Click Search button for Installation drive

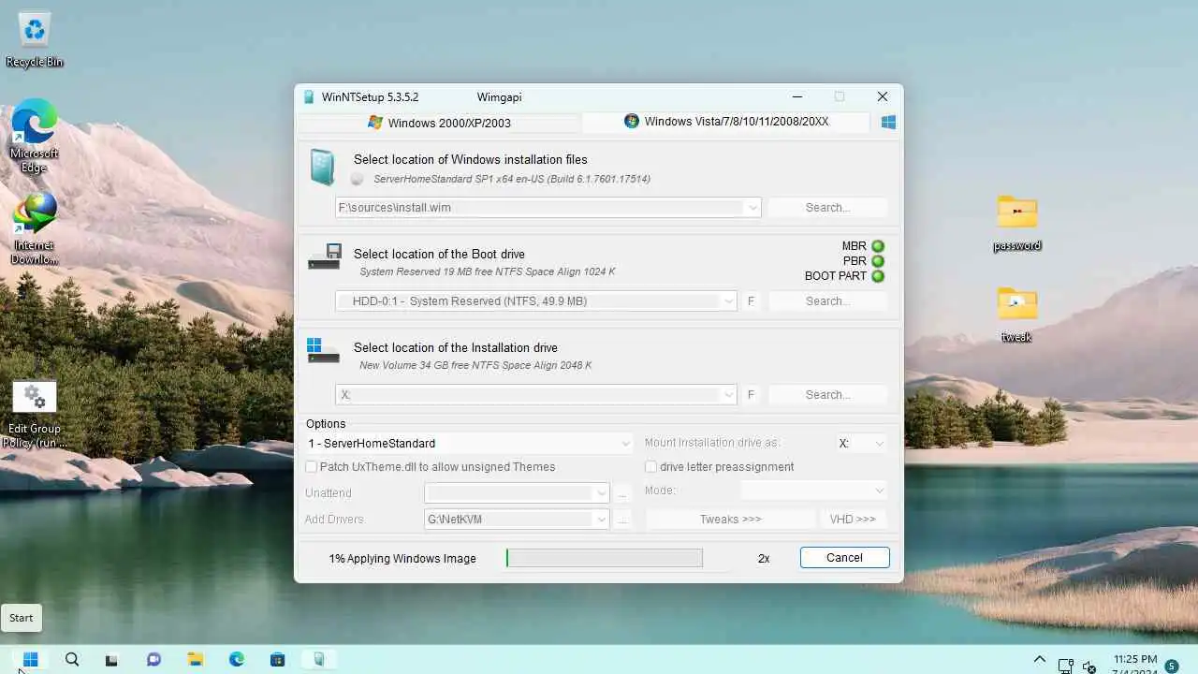(x=827, y=395)
